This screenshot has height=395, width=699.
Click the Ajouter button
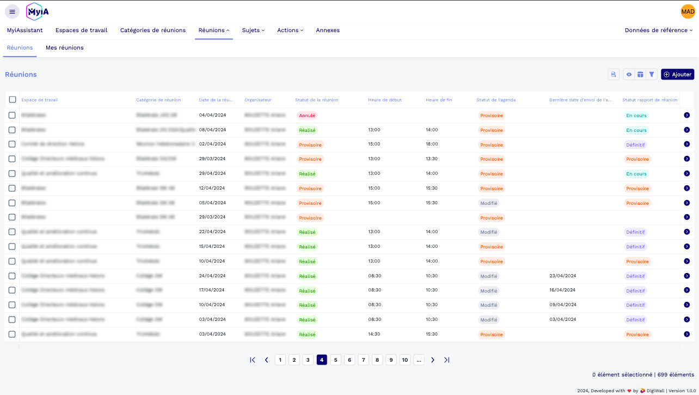tap(677, 75)
